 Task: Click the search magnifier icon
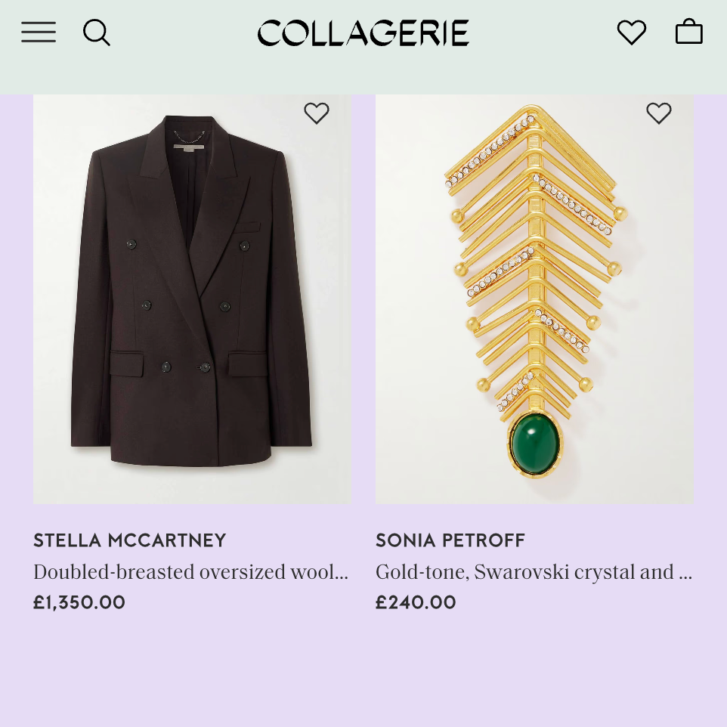pos(97,32)
